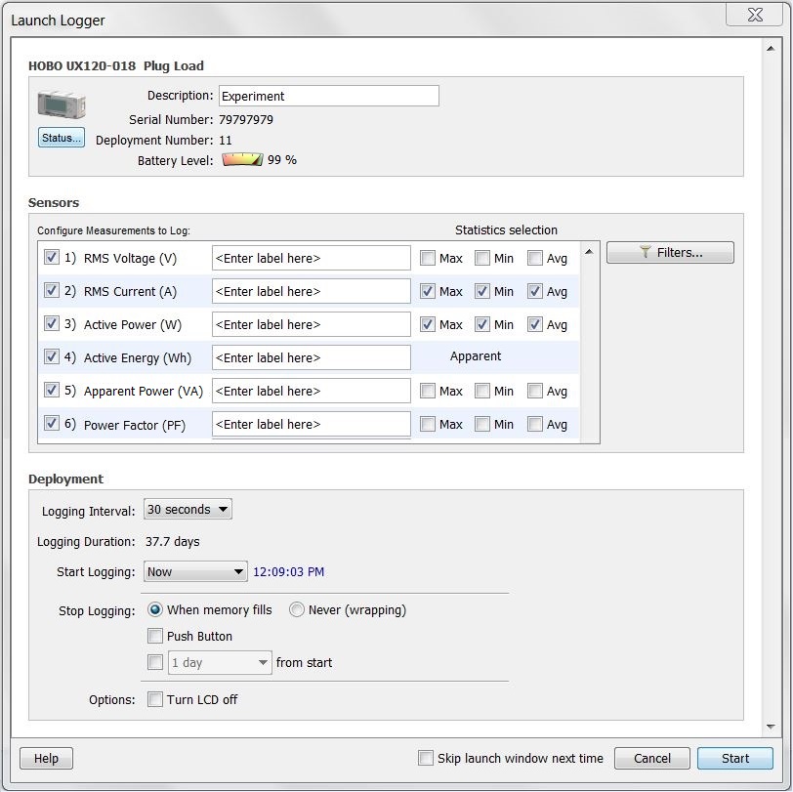
Task: Select Never (wrapping) stop option
Action: tap(297, 610)
